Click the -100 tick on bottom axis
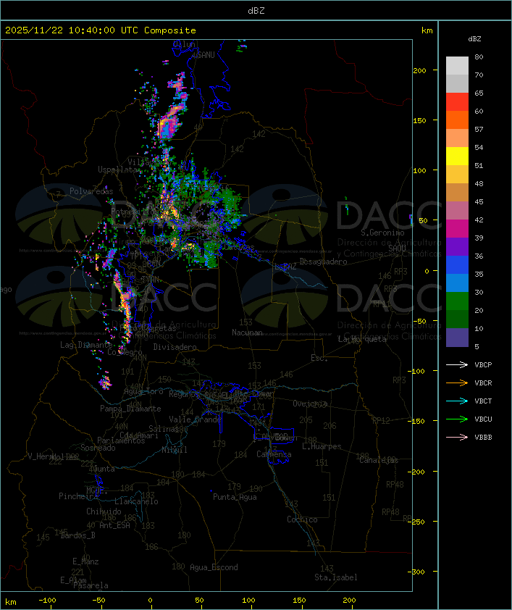This screenshot has height=610, width=512. 47,601
